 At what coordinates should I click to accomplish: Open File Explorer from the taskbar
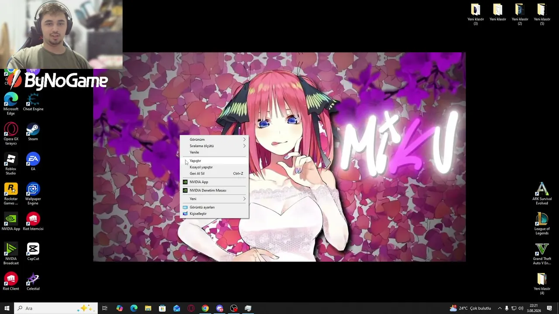pyautogui.click(x=148, y=308)
